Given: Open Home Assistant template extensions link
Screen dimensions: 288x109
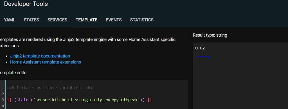Looking at the screenshot, I should [46, 62].
